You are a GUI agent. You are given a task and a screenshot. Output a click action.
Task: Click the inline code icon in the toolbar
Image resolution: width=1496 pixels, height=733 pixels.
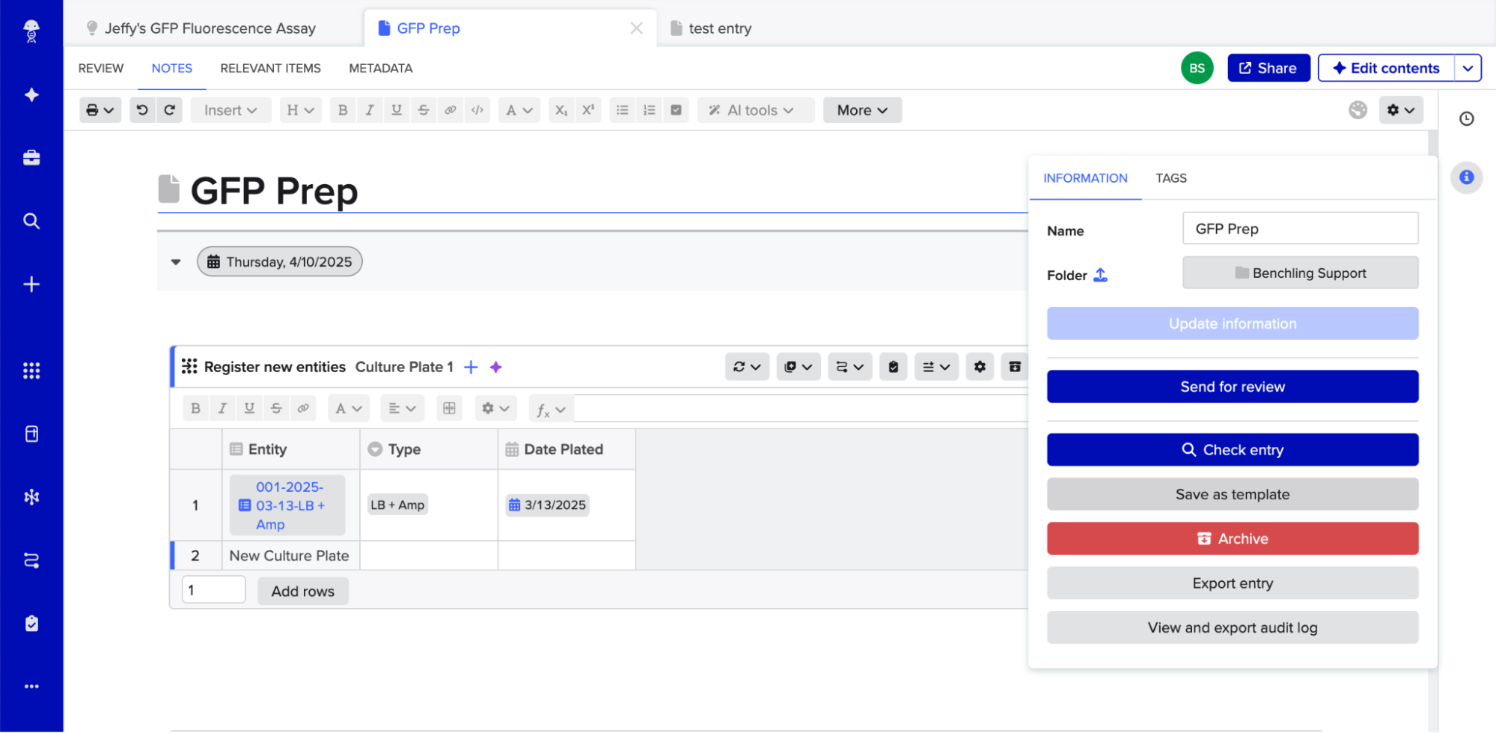(x=477, y=110)
